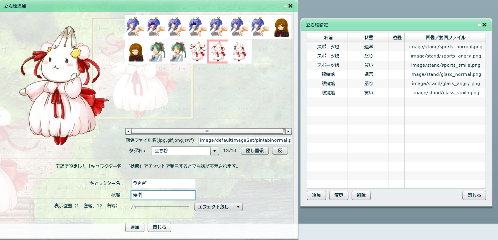Click 閉じる in the 立ち絵設定 window
Image resolution: width=498 pixels, height=240 pixels.
click(x=474, y=196)
